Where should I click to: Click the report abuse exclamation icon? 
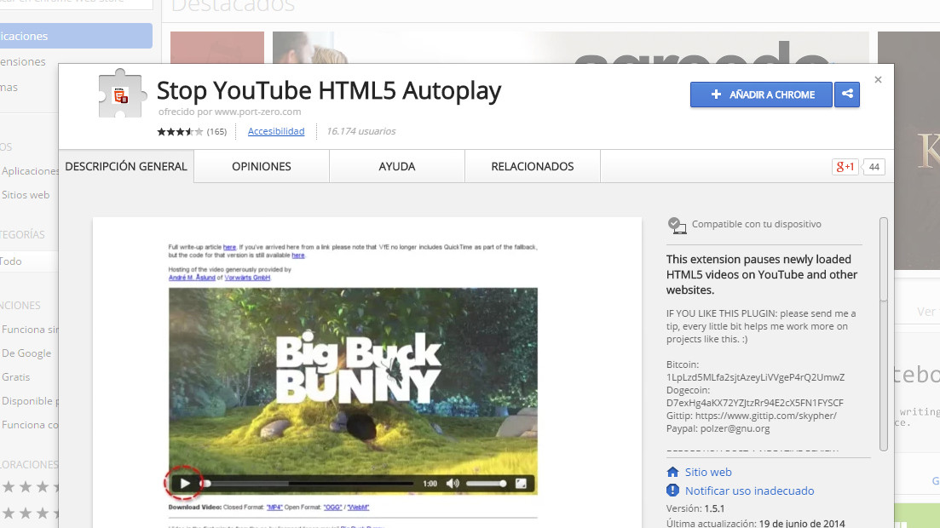(673, 491)
